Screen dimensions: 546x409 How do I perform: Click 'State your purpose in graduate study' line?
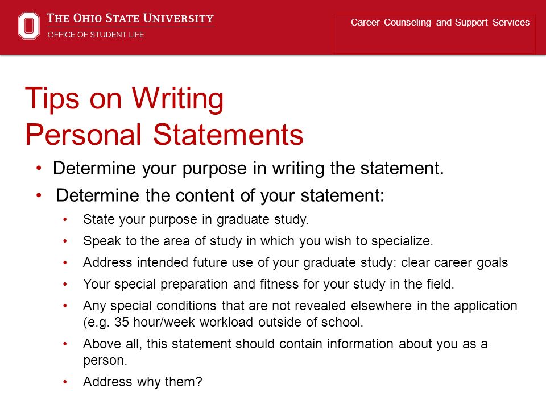point(196,220)
